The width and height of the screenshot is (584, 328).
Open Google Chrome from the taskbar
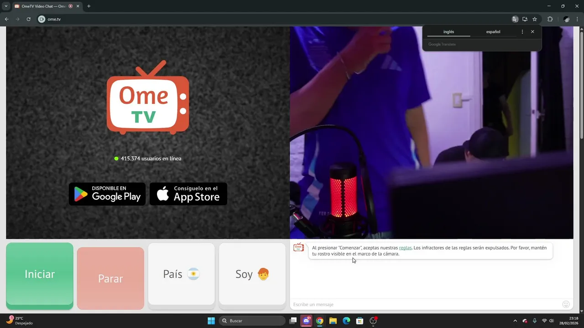click(320, 321)
